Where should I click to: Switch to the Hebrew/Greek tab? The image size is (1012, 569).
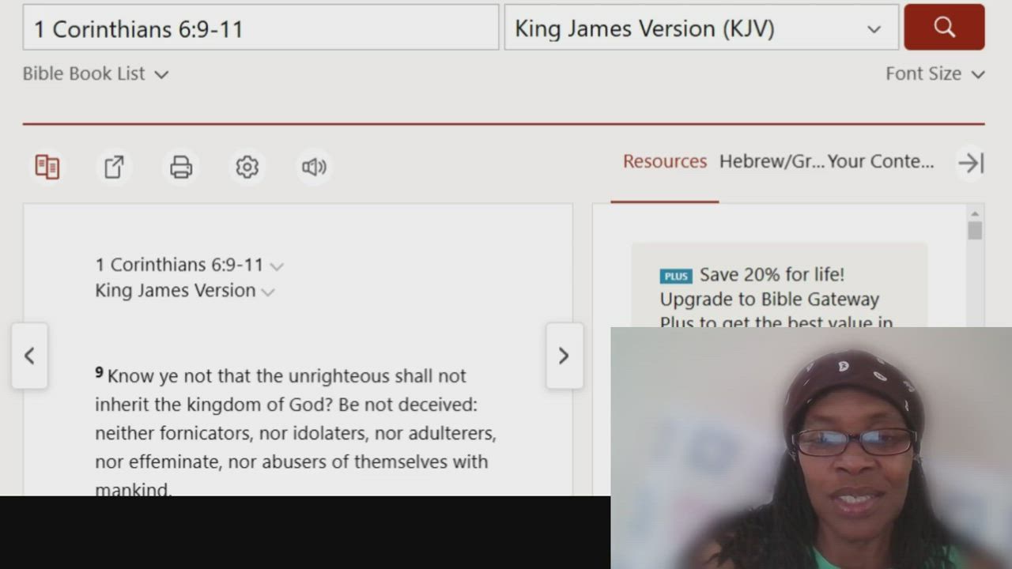click(x=772, y=161)
